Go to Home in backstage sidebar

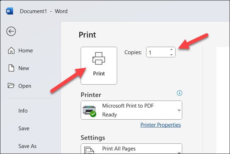tap(25, 51)
